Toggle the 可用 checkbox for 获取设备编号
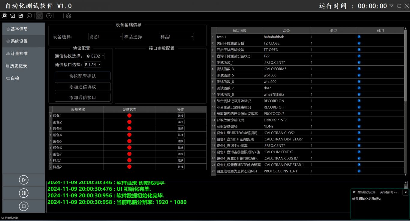 pos(359,126)
